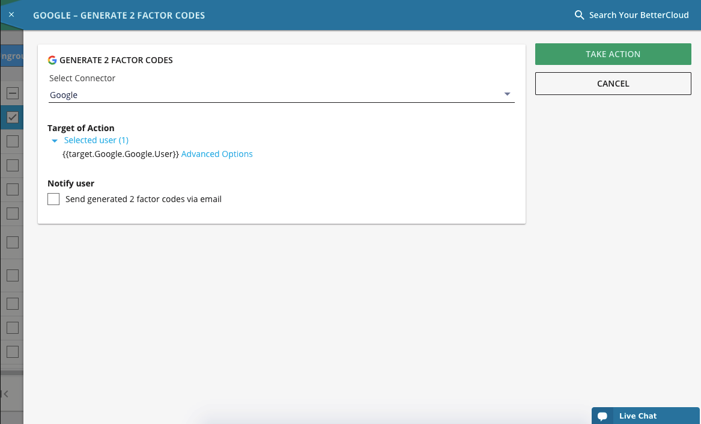Uncheck the checked row checkbox in background list
This screenshot has height=424, width=701.
coord(13,117)
